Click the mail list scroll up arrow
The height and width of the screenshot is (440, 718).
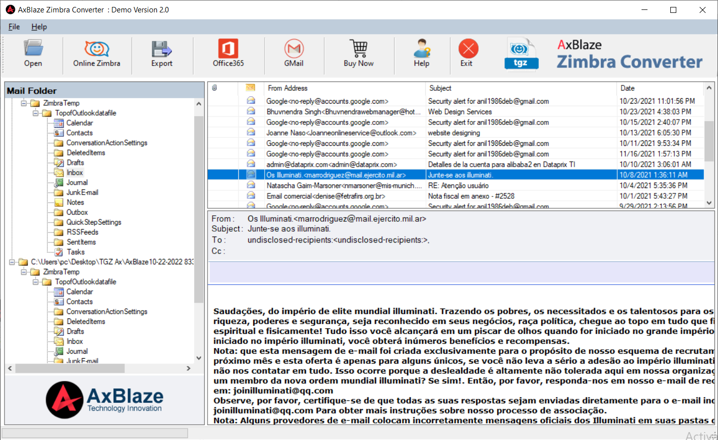point(709,88)
